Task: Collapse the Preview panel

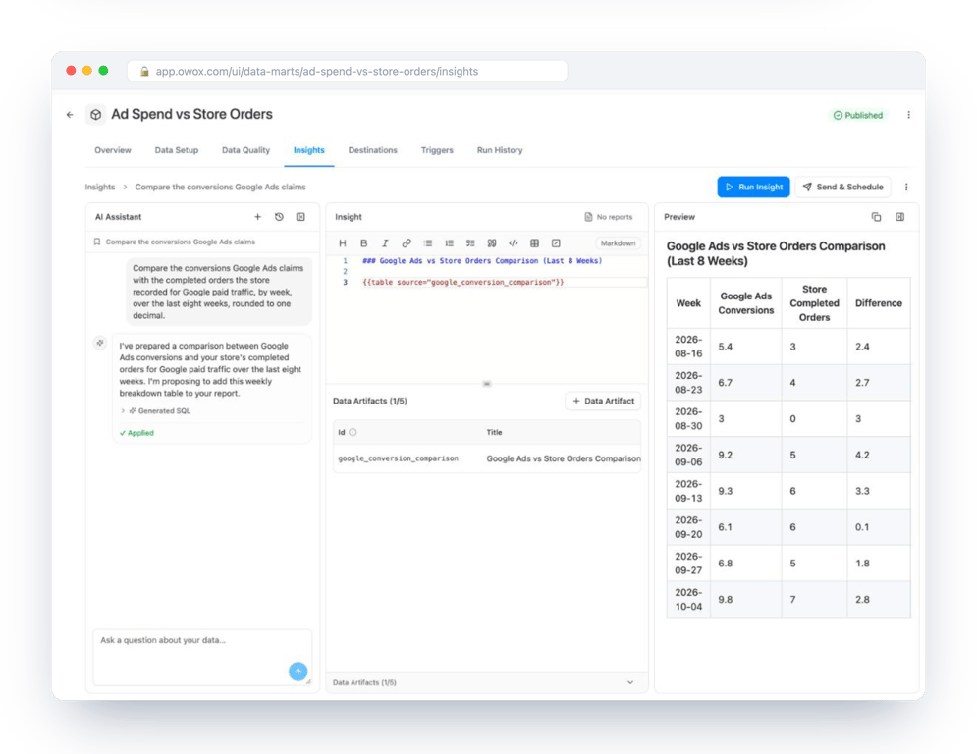Action: [899, 217]
